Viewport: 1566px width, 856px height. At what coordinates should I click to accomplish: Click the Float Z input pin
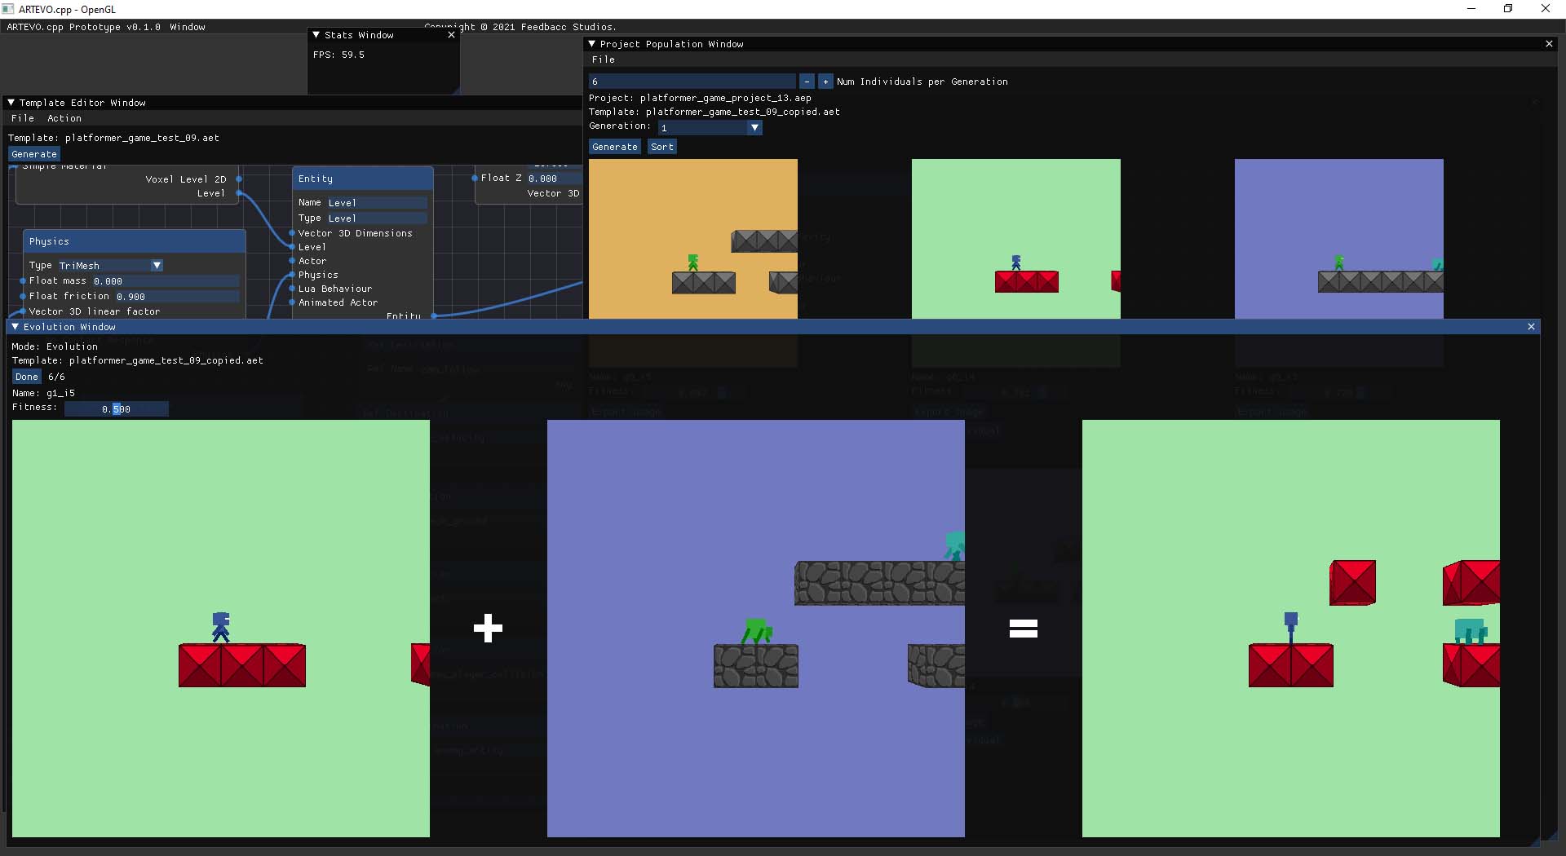tap(475, 178)
